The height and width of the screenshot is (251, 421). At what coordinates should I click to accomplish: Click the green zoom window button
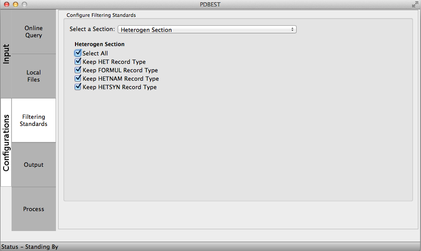24,4
